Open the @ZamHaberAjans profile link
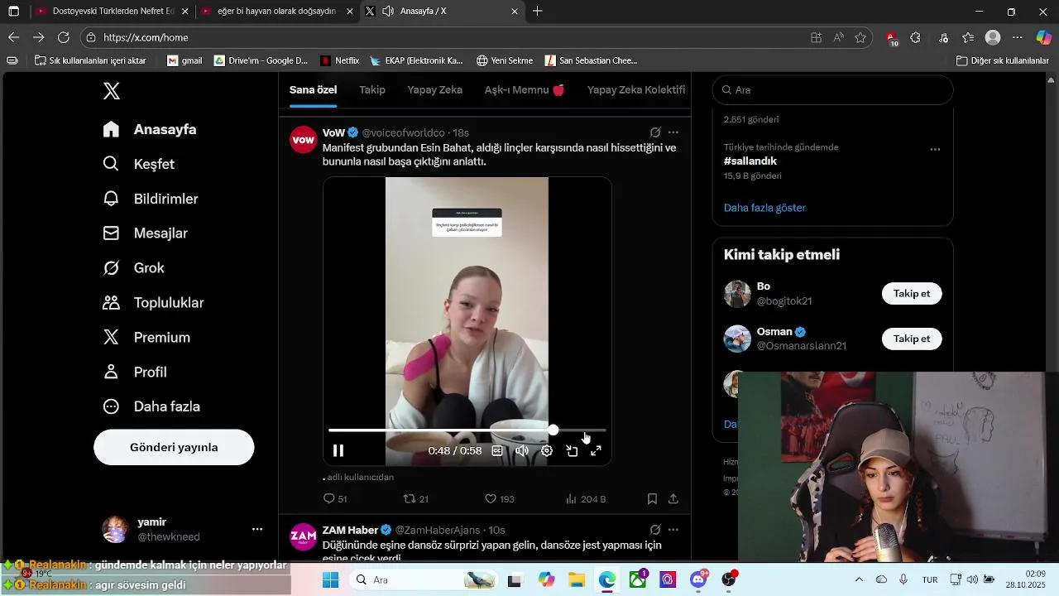 [x=437, y=530]
